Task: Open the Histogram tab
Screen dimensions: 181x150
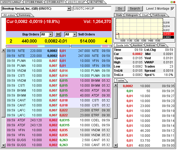Action: [x=132, y=15]
